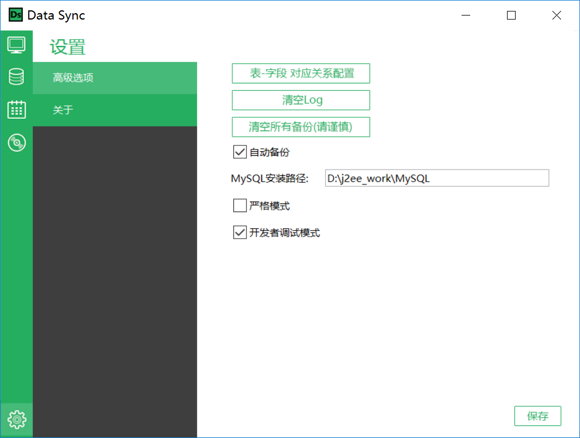
Task: Click the disc/backup icon in the sidebar
Action: tap(17, 142)
